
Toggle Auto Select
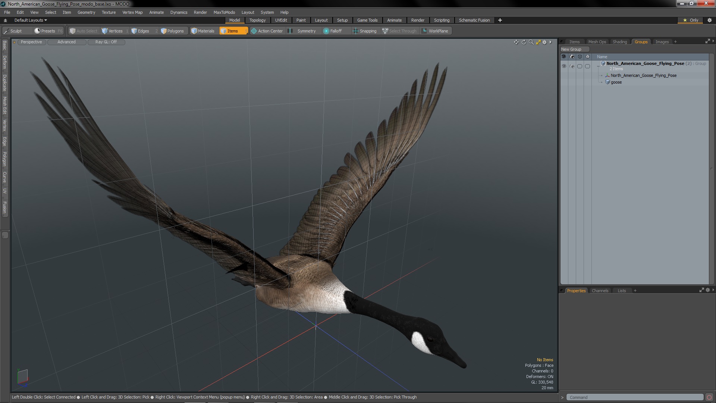[83, 31]
